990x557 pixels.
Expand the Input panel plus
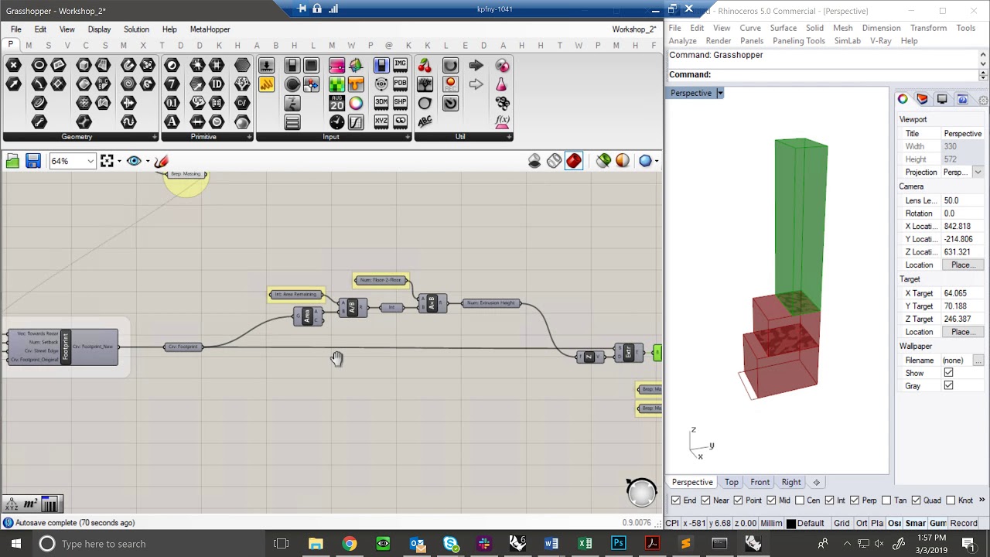tap(408, 137)
